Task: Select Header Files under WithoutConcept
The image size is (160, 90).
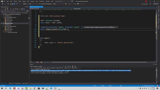Action: (x=9, y=28)
